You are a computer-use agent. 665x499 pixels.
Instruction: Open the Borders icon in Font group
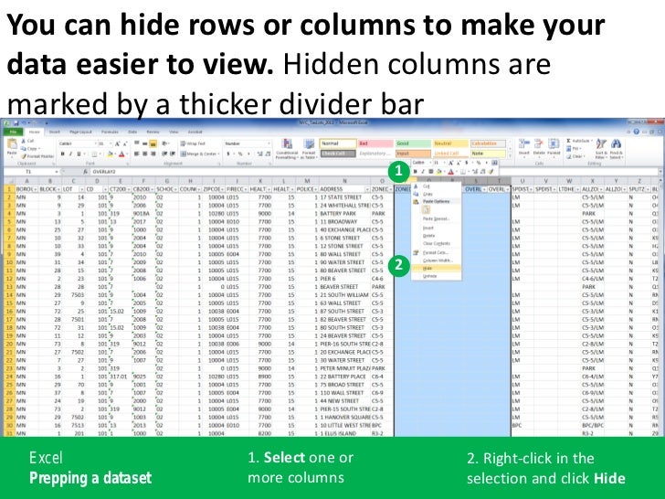pos(95,154)
